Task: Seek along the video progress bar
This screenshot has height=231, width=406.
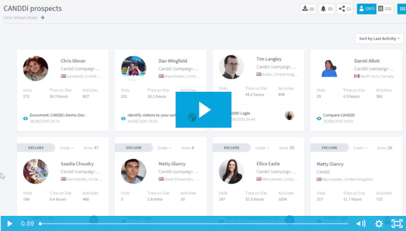Action: (x=194, y=224)
